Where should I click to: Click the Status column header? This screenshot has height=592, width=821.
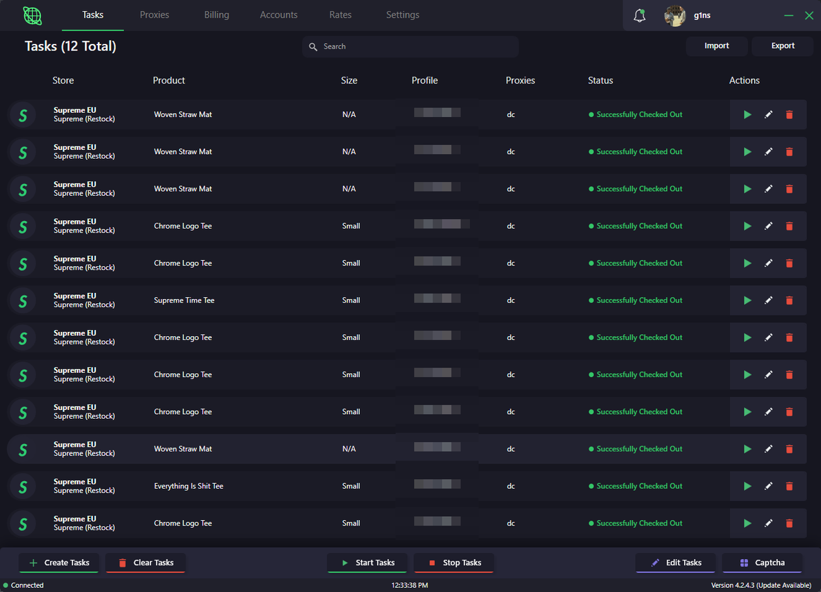pyautogui.click(x=601, y=80)
